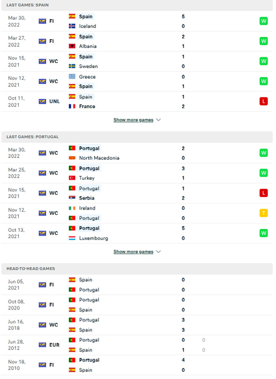Image resolution: width=276 pixels, height=379 pixels.
Task: Click the green W badge for Spain vs Iceland
Action: (x=263, y=21)
